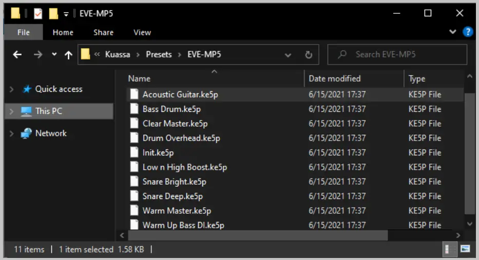
Task: Click the date cell of Snare Bright.ke5p
Action: coord(337,182)
